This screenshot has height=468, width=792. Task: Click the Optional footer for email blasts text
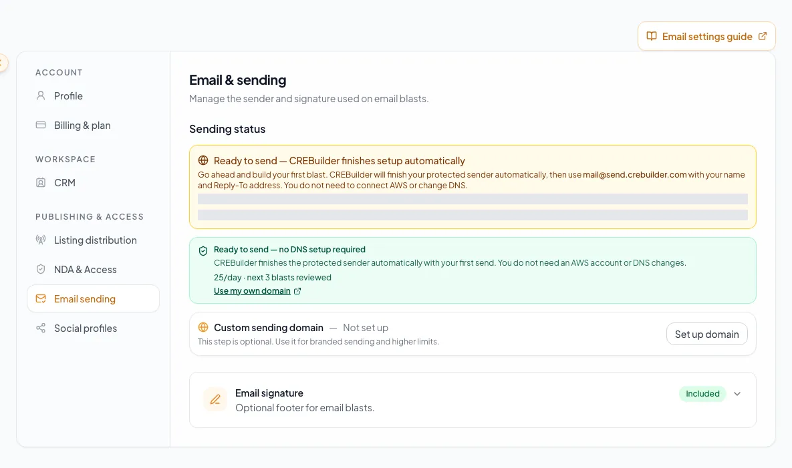coord(305,407)
